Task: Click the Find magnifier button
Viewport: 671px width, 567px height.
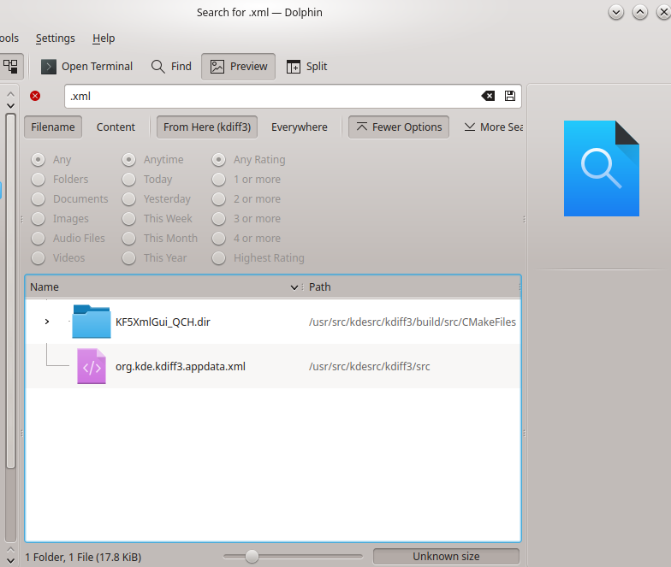Action: tap(171, 67)
